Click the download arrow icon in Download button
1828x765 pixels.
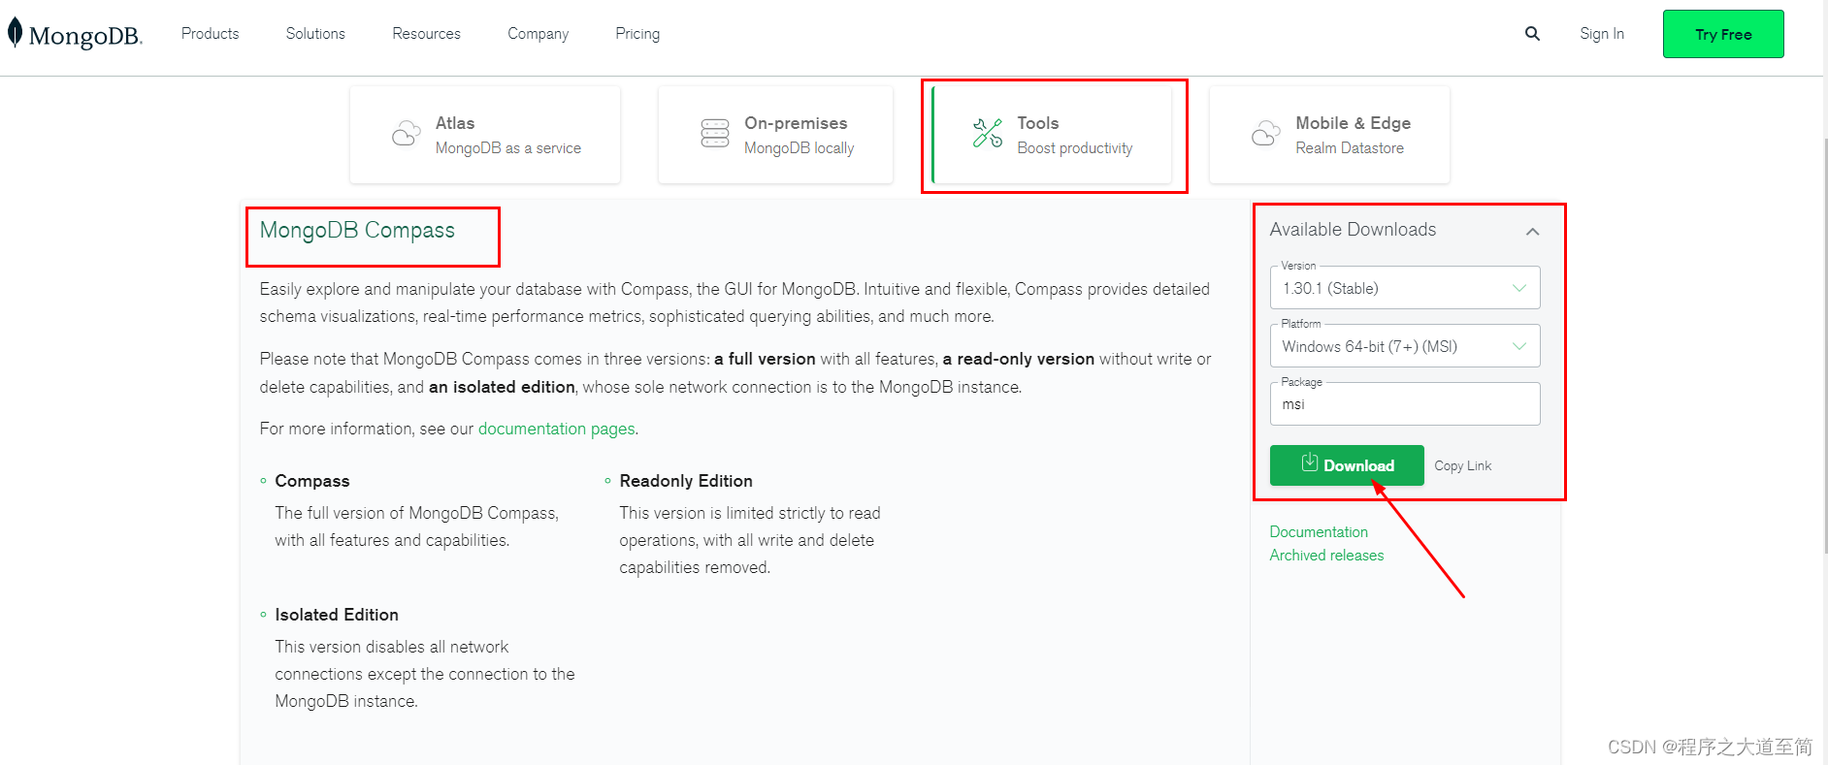[1309, 462]
